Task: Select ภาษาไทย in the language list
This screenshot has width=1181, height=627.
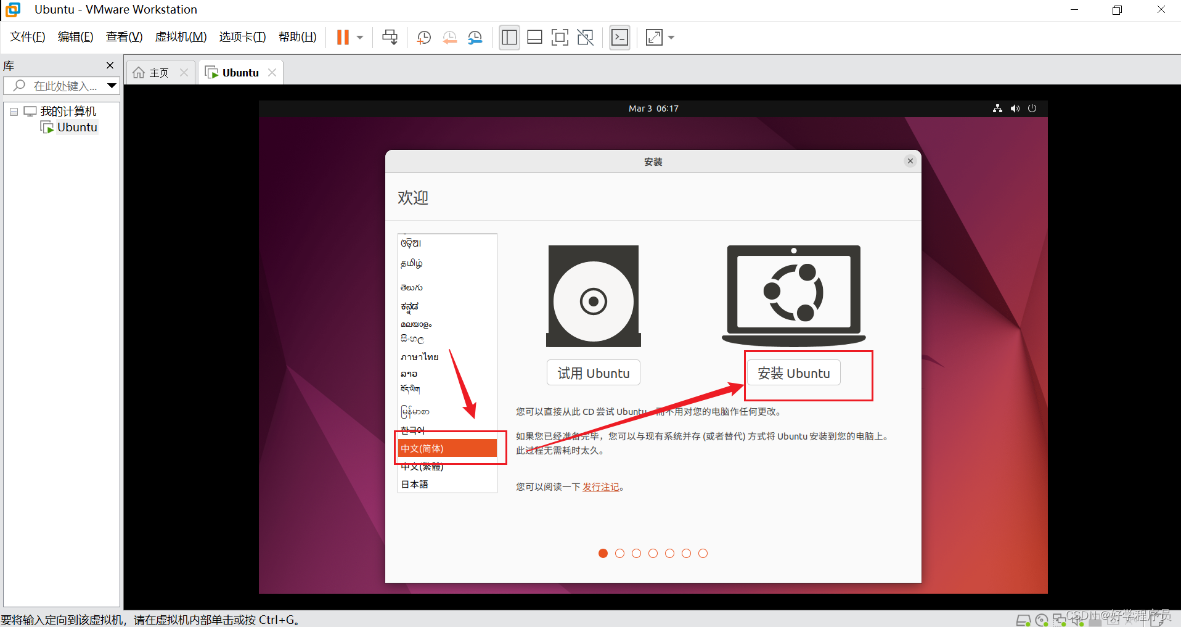Action: point(447,357)
